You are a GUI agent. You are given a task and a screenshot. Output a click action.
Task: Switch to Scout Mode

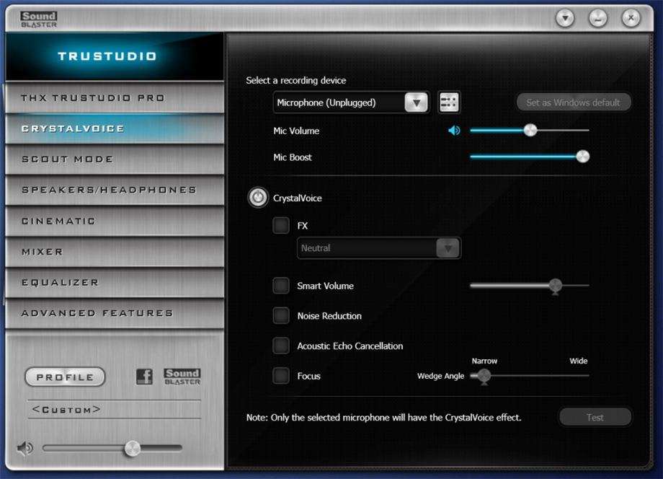pyautogui.click(x=115, y=159)
